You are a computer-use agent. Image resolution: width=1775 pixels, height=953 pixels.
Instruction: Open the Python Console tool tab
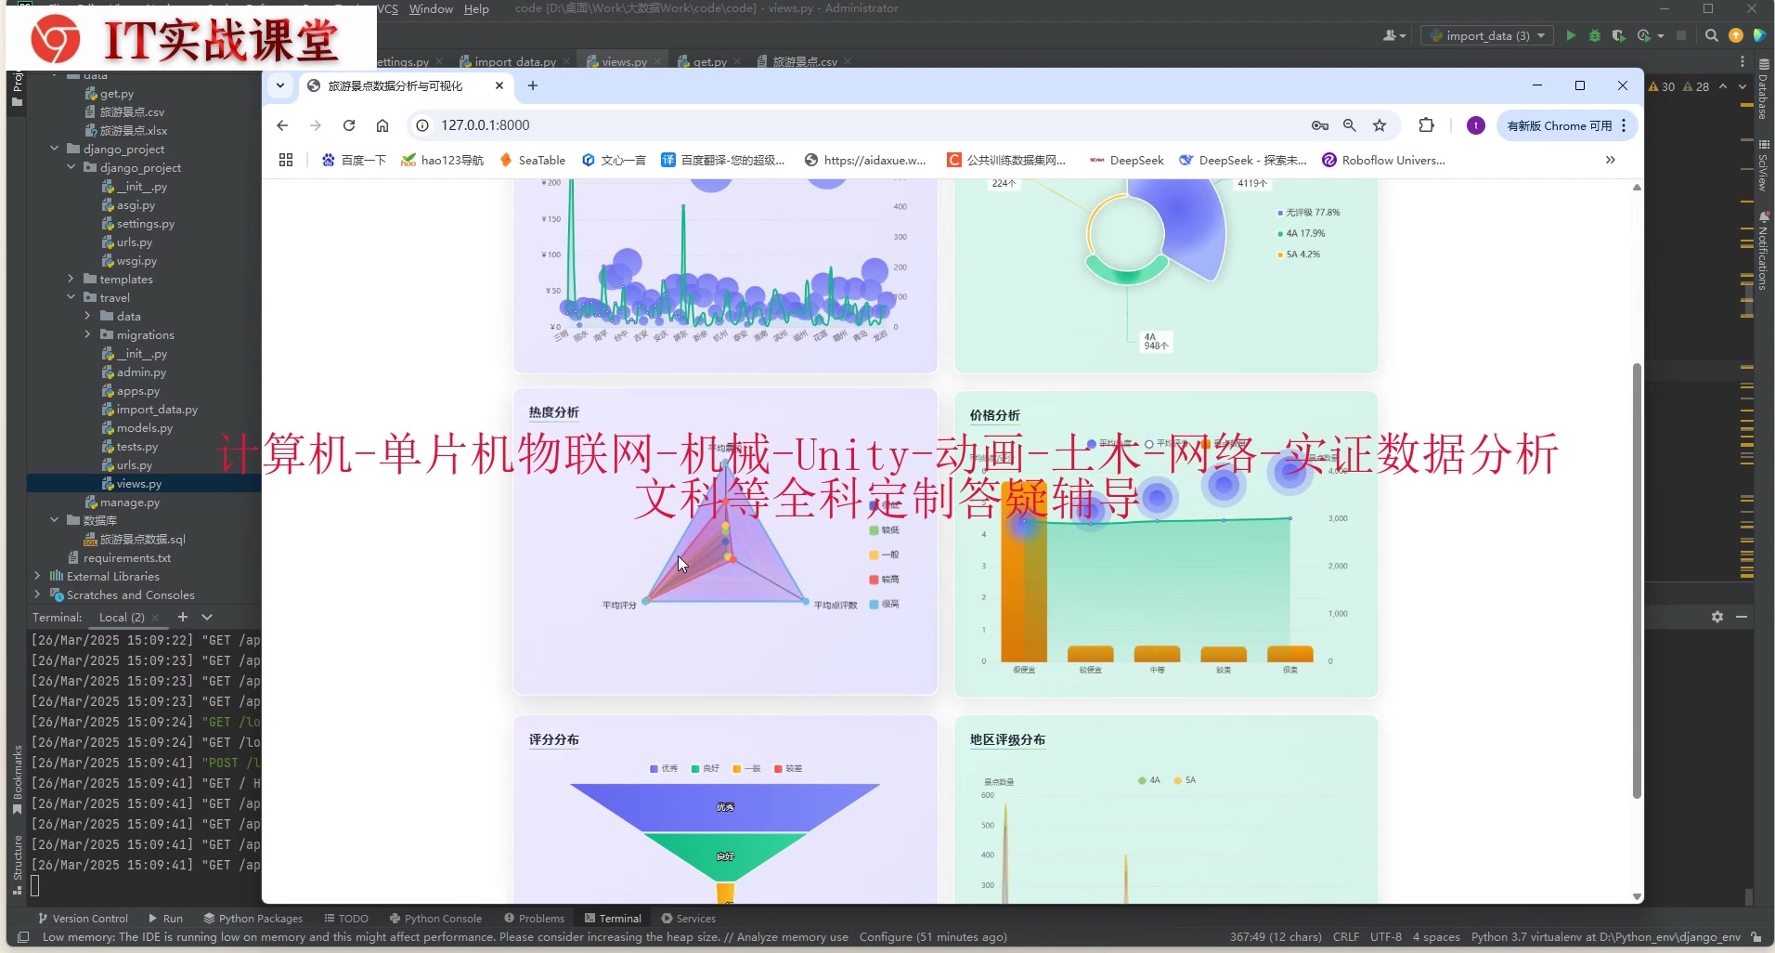435,918
